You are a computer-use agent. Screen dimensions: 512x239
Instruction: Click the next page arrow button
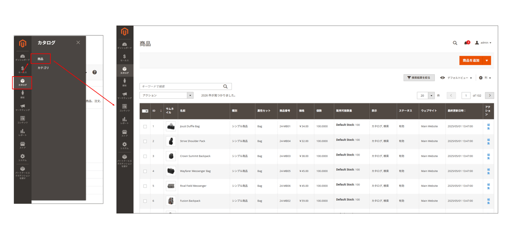click(489, 96)
